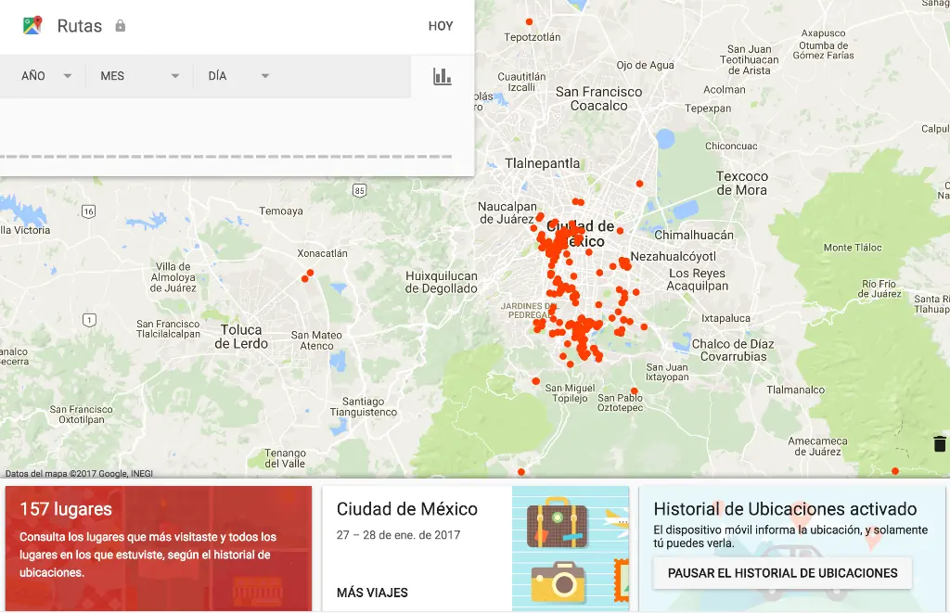Screen dimensions: 950x613
Task: Click a red location dot near Xonacatlán
Action: pos(310,274)
